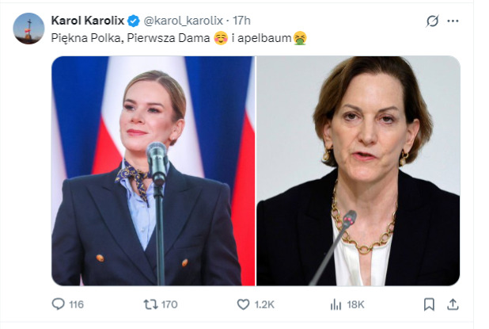Screen dimensions: 489x329
Task: Open the left photo with Polish flags
Action: click(154, 170)
